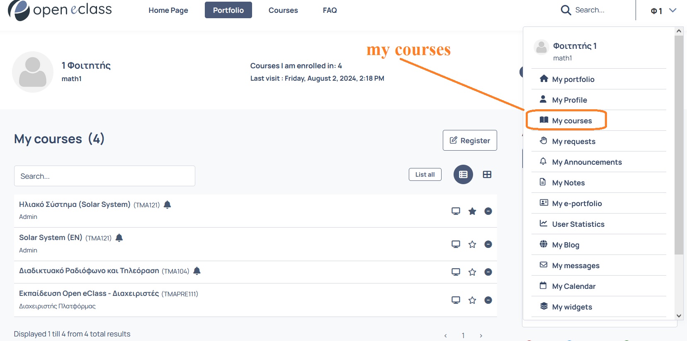Click notification bell next to Solar System (EN)

tap(119, 238)
